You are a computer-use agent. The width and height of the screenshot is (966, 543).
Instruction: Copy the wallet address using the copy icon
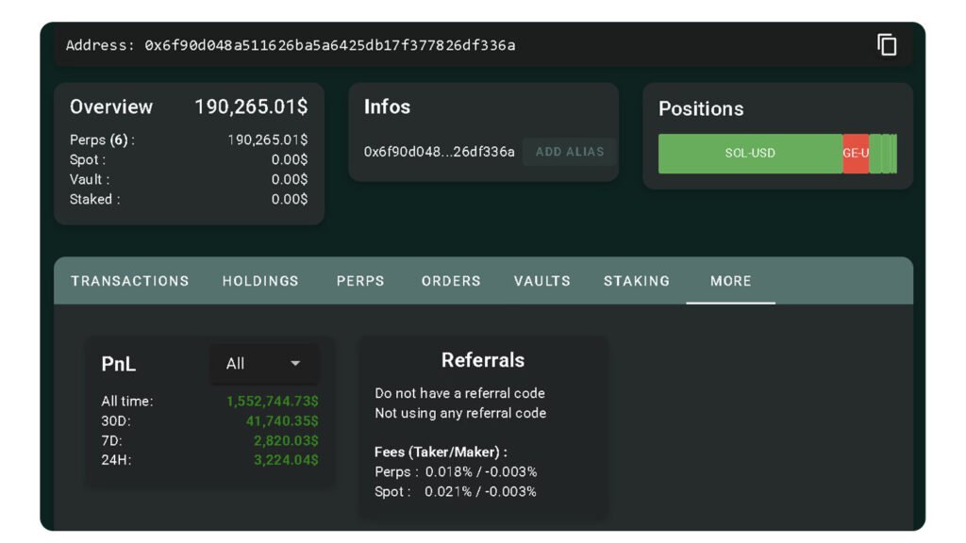[887, 44]
